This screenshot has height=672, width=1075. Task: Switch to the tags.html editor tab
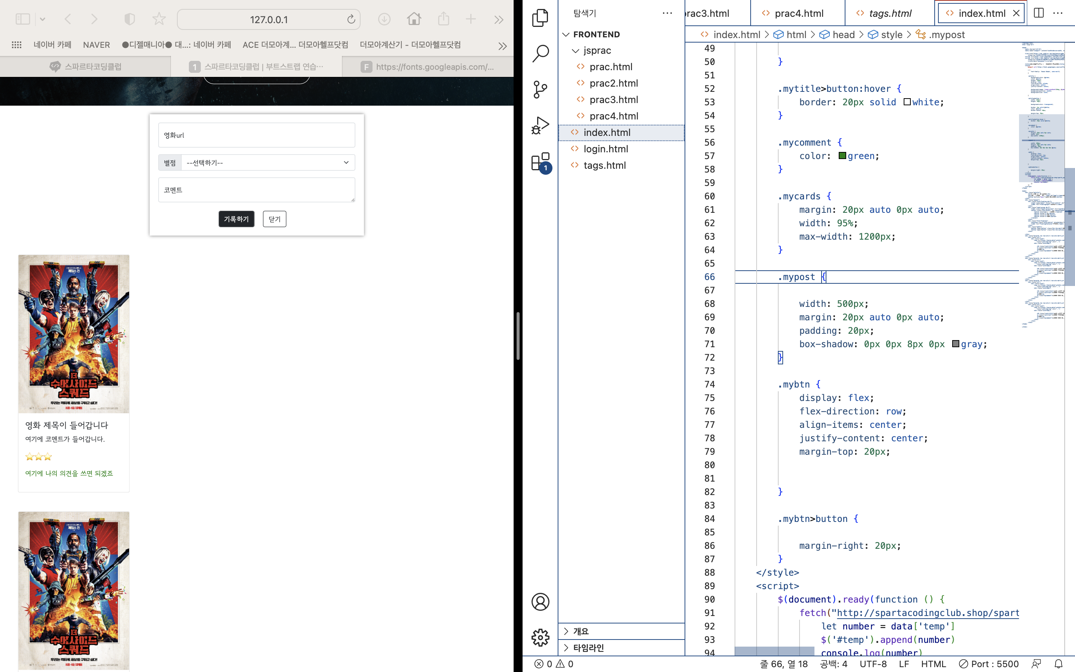point(889,13)
